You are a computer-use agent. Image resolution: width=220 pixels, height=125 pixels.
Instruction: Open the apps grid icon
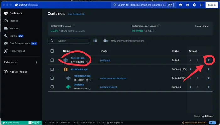pos(201,5)
